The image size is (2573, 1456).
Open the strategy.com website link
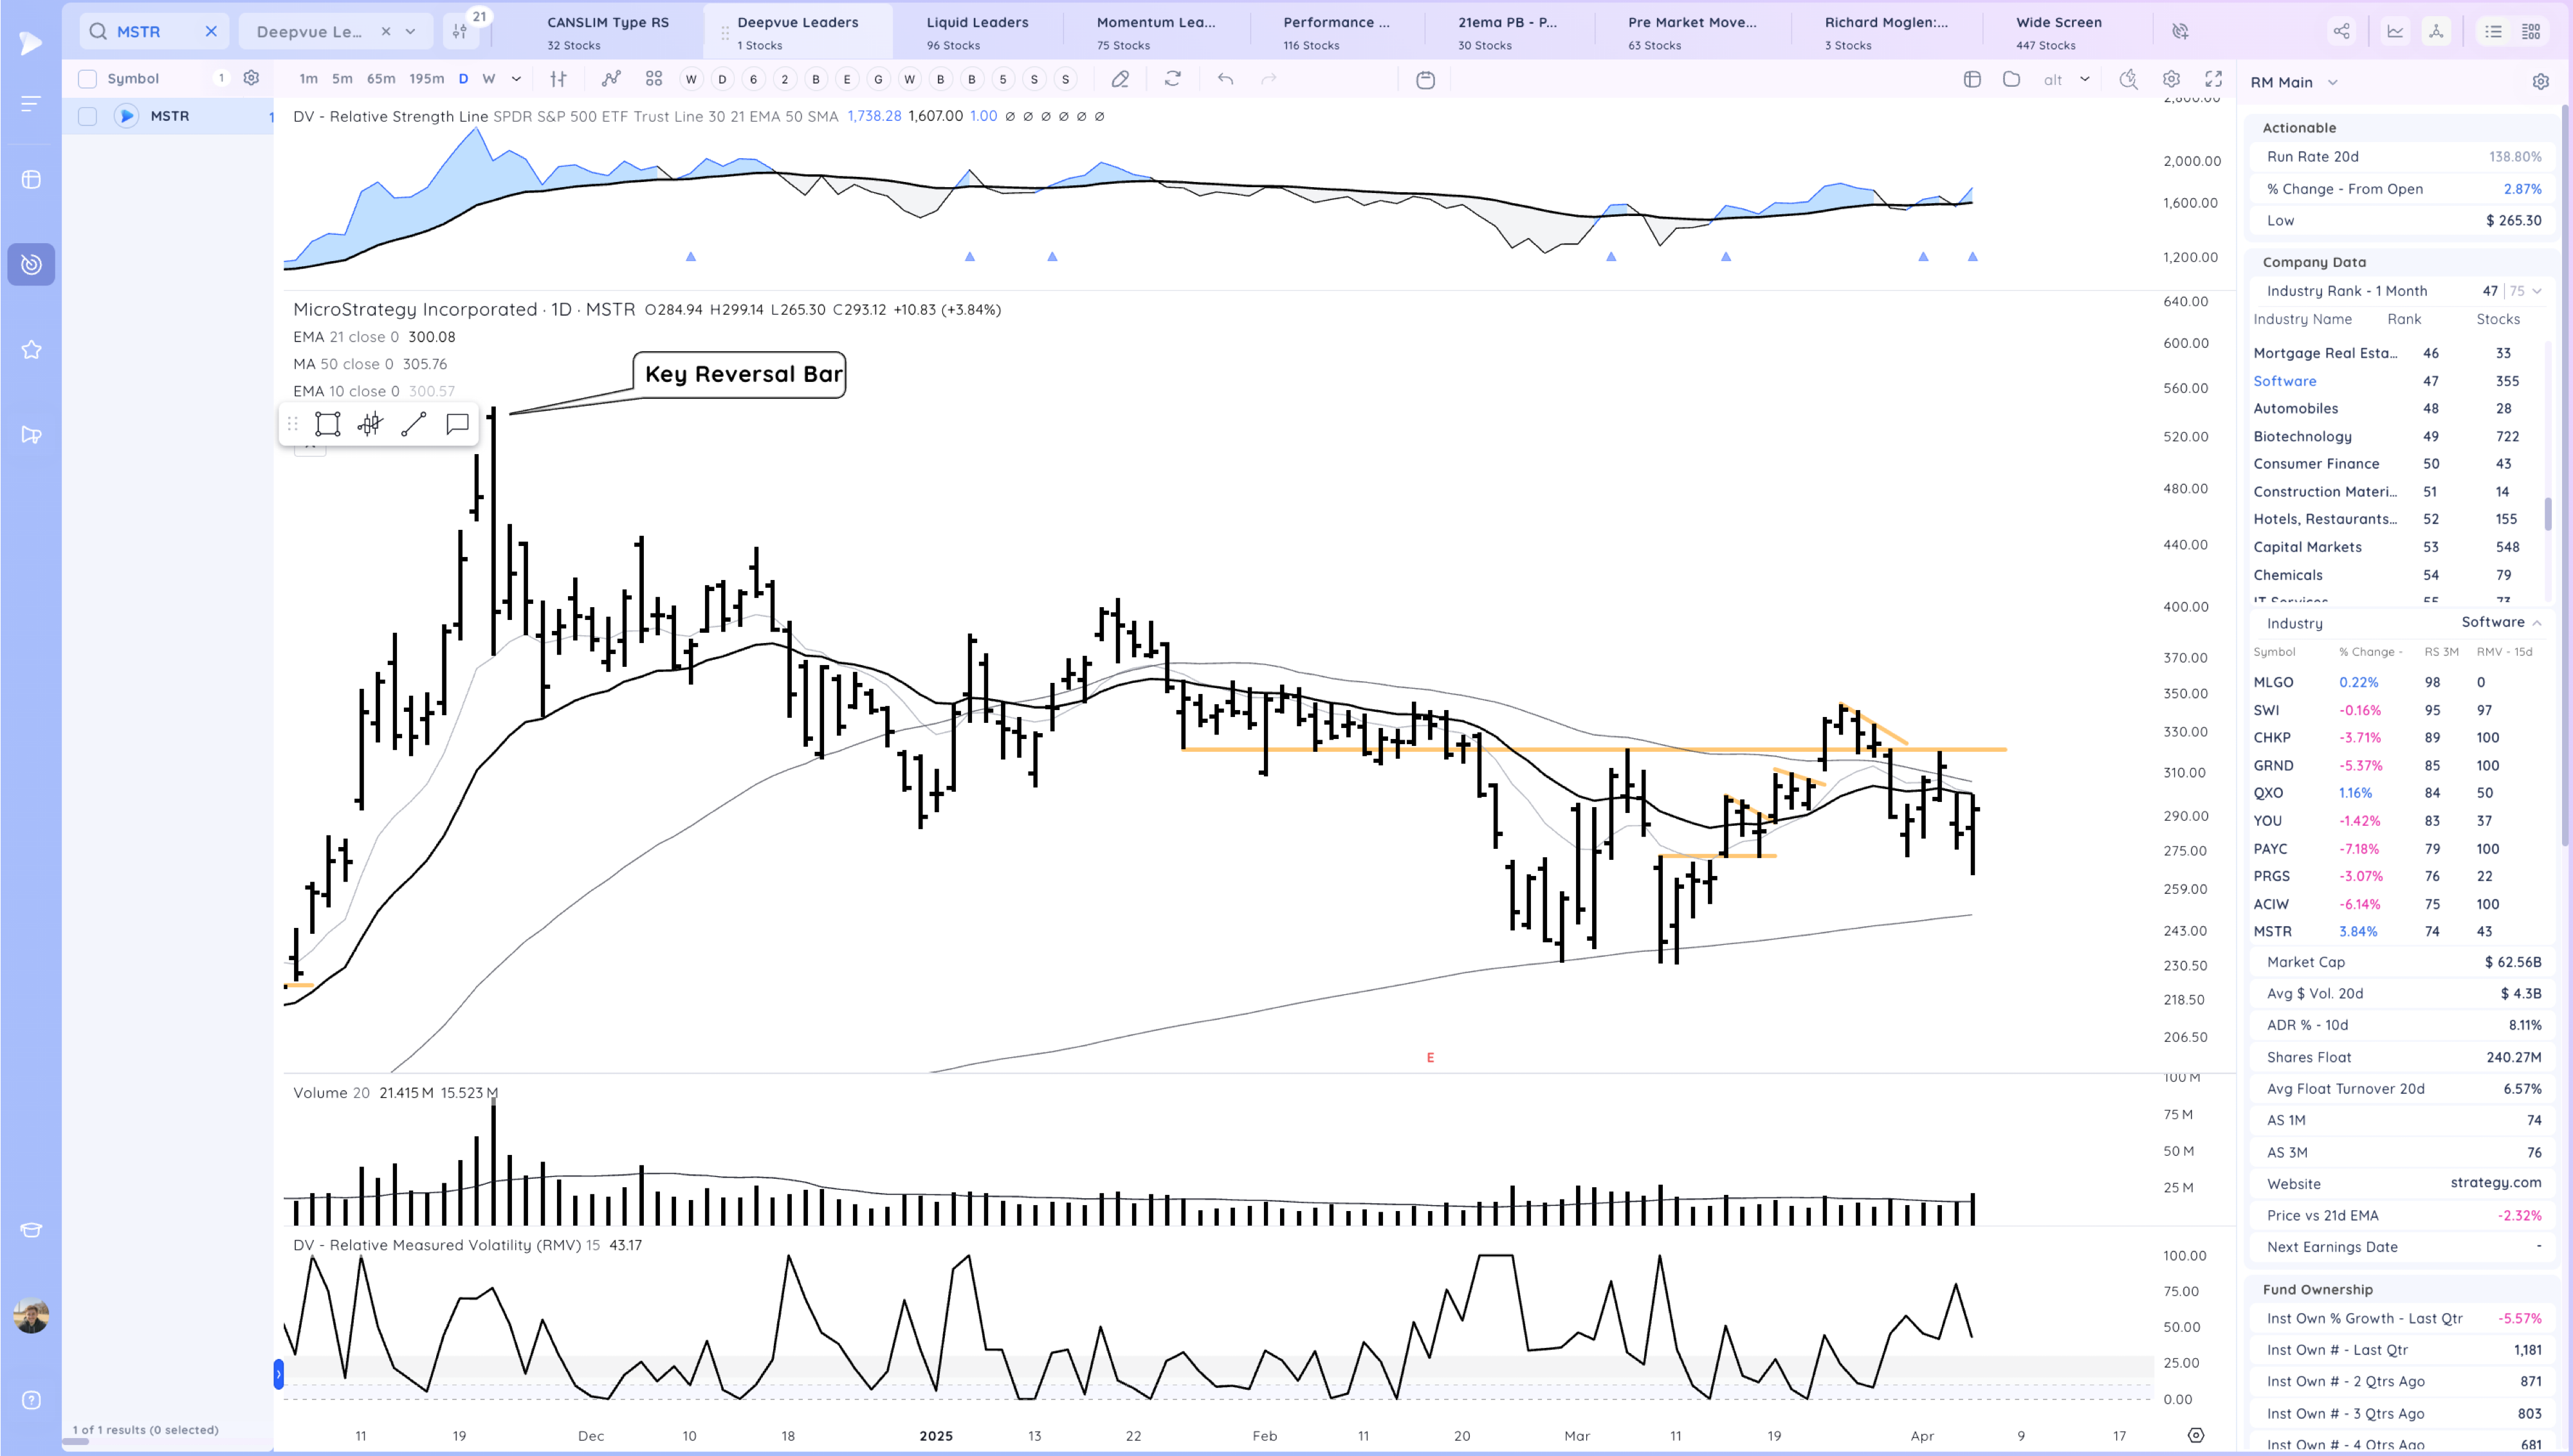pyautogui.click(x=2495, y=1182)
